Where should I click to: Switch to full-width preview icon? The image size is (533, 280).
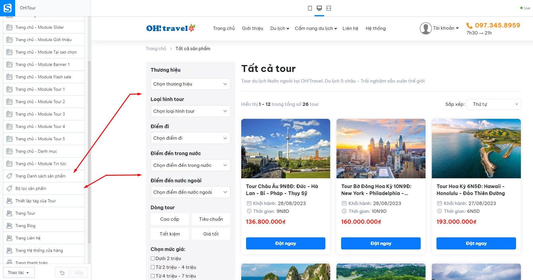pyautogui.click(x=329, y=8)
